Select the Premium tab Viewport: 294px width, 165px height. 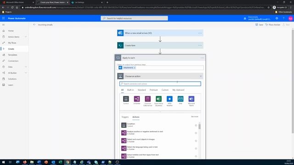[153, 90]
